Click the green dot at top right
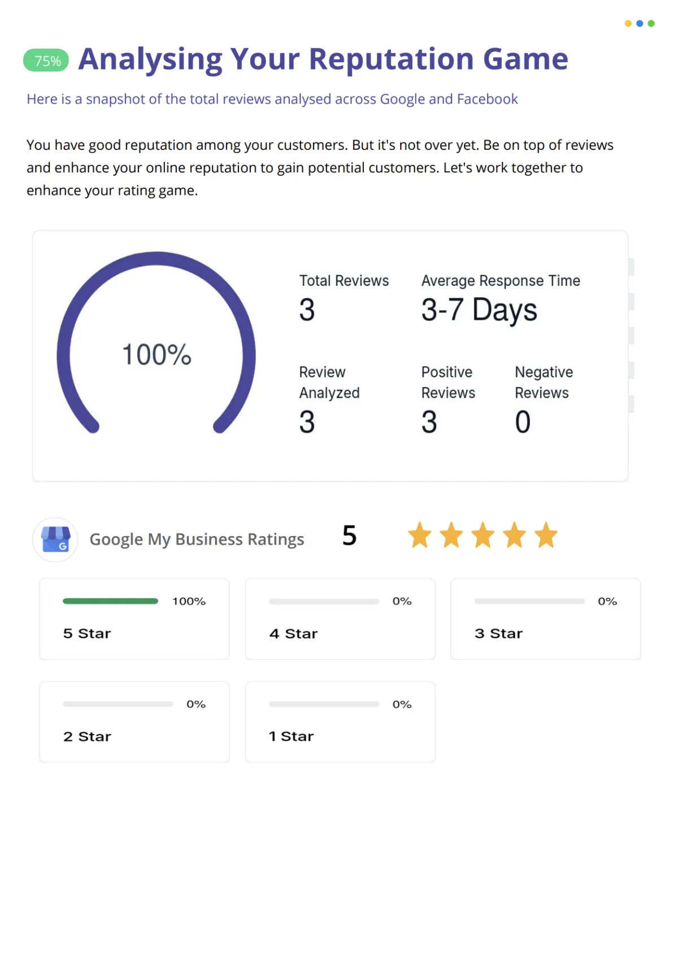678x960 pixels. (651, 24)
